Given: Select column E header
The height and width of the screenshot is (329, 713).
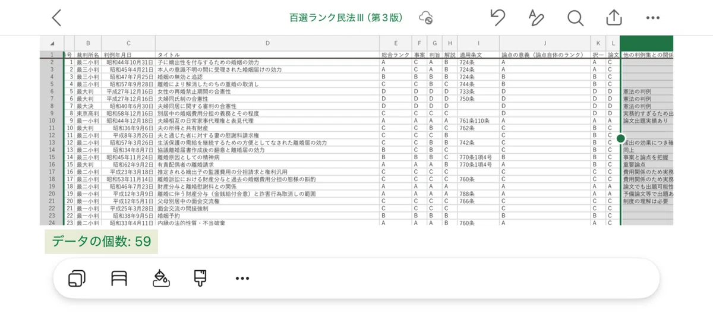Looking at the screenshot, I should pyautogui.click(x=395, y=43).
